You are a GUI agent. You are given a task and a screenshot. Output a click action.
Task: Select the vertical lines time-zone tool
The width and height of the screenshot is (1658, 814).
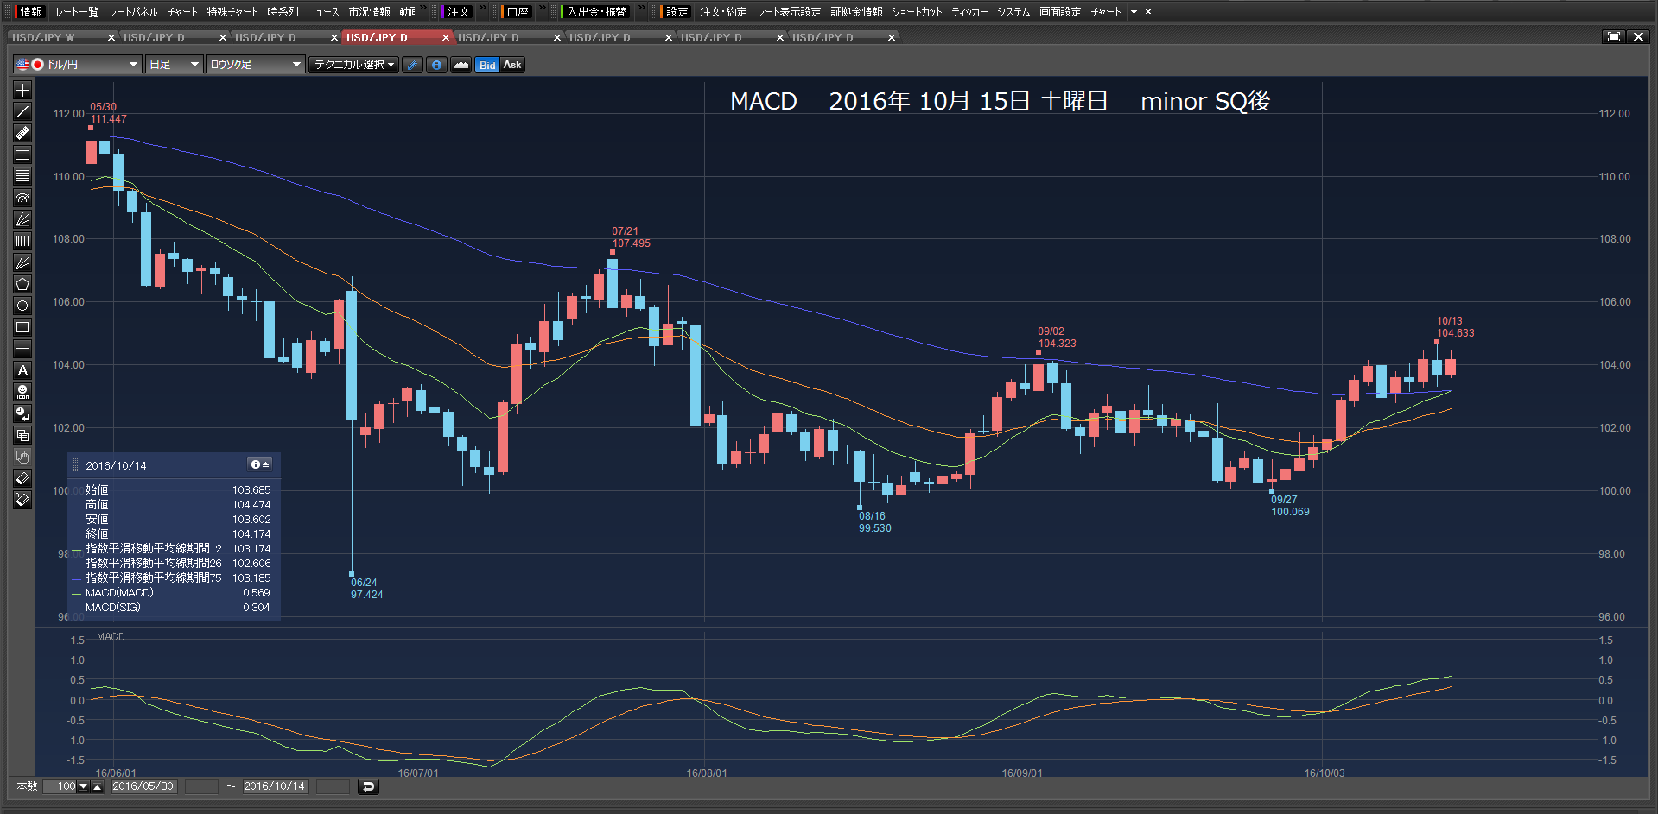(x=22, y=241)
